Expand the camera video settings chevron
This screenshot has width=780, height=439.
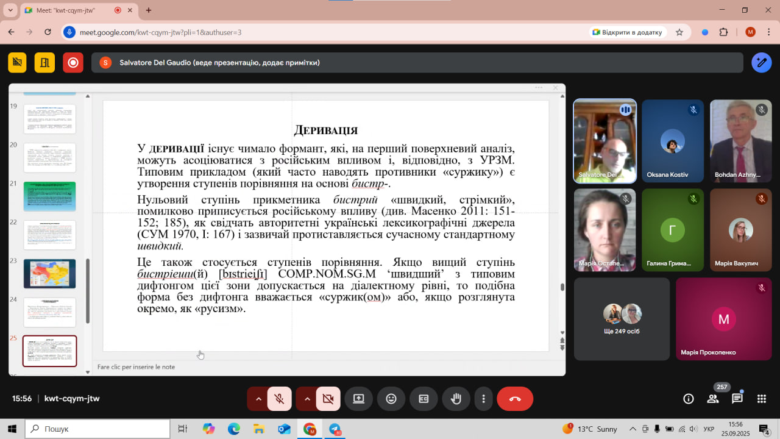[307, 399]
